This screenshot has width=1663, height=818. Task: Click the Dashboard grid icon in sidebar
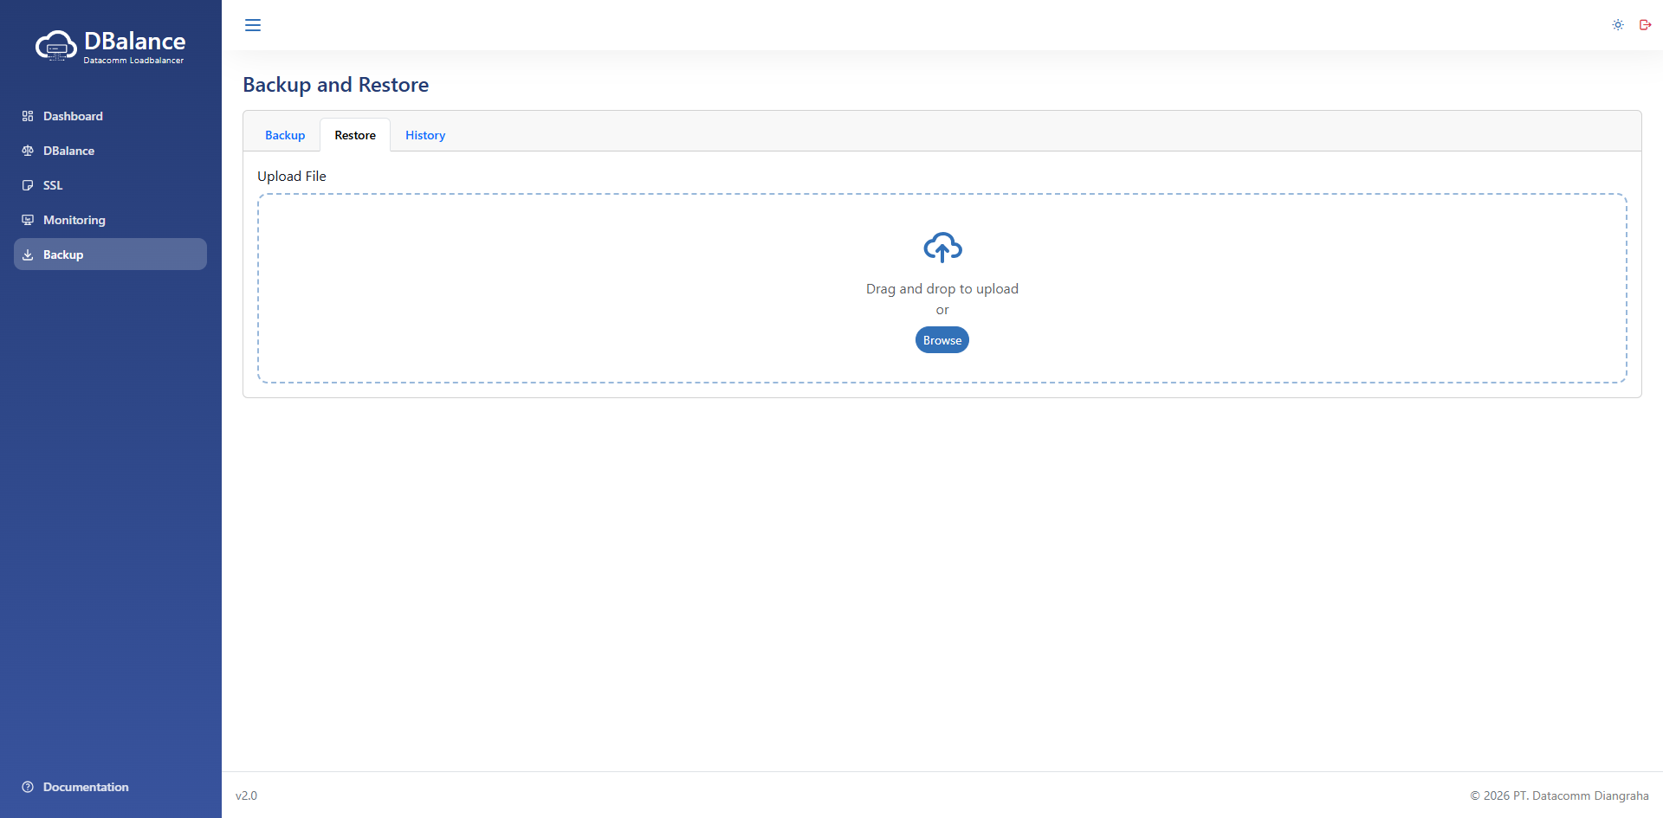(x=28, y=116)
